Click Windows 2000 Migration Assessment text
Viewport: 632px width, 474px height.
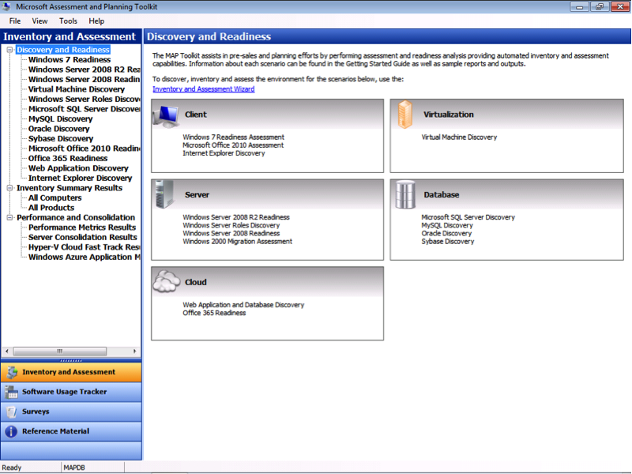tap(238, 242)
